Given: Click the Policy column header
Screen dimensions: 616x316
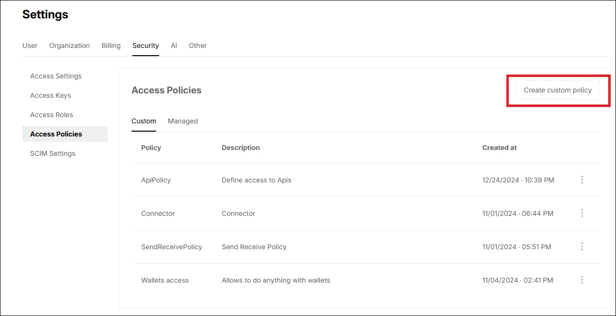Looking at the screenshot, I should [x=151, y=148].
